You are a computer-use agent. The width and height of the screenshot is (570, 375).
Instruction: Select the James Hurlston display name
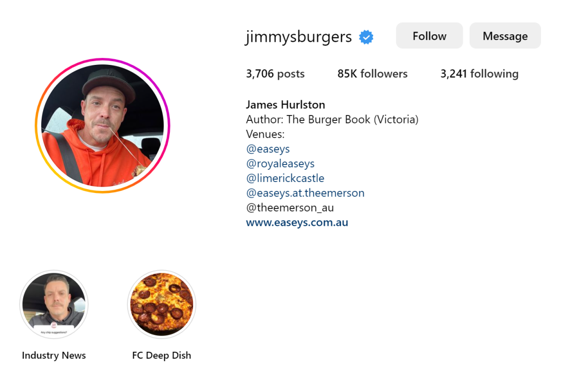286,104
